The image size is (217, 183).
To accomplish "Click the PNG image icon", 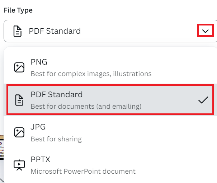I will click(19, 67).
